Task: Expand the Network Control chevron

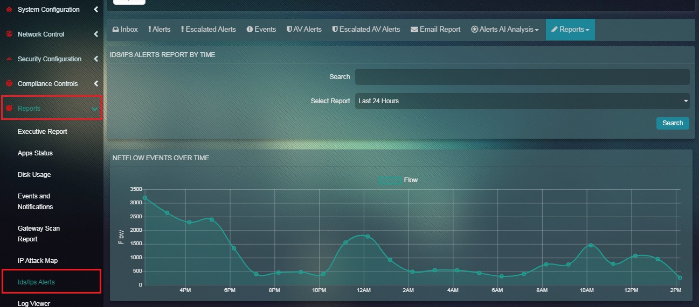Action: click(96, 34)
